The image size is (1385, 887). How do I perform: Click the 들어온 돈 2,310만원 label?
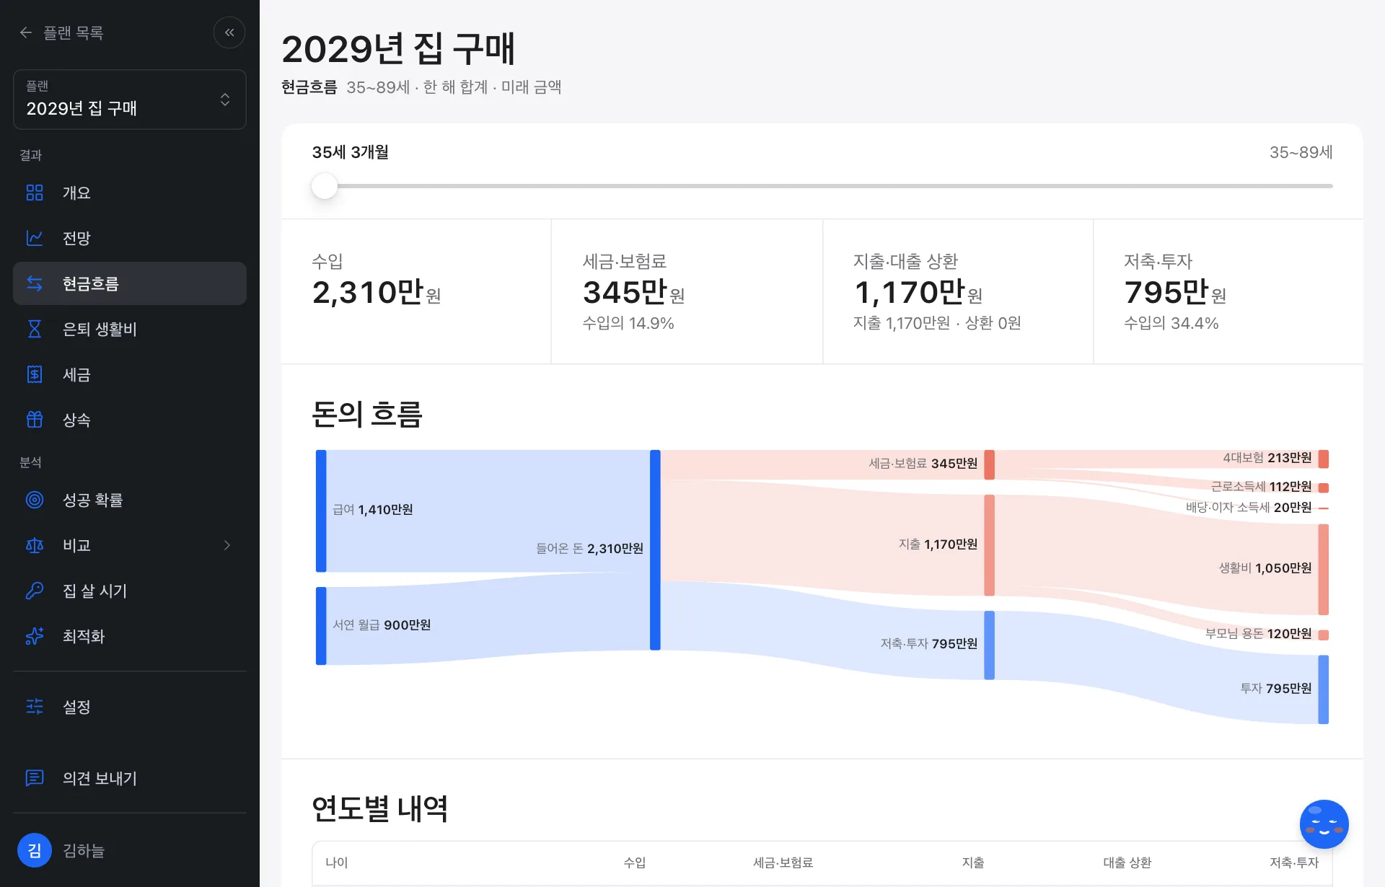pyautogui.click(x=589, y=549)
